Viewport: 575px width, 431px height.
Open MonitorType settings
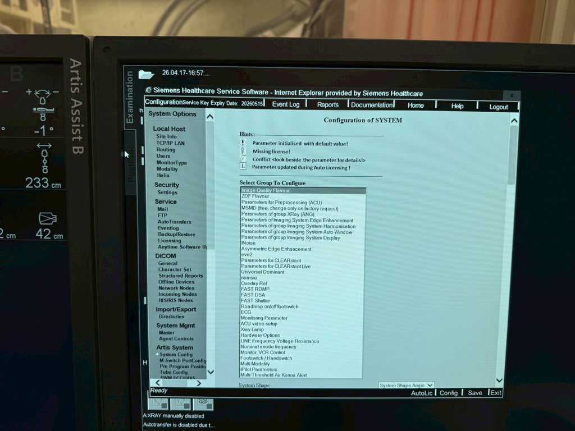(172, 162)
